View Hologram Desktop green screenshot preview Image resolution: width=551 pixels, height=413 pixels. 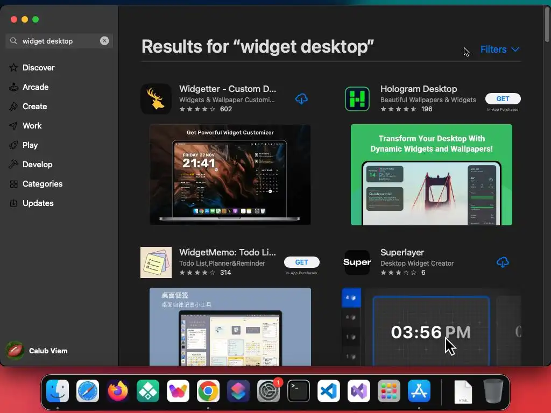pyautogui.click(x=431, y=175)
